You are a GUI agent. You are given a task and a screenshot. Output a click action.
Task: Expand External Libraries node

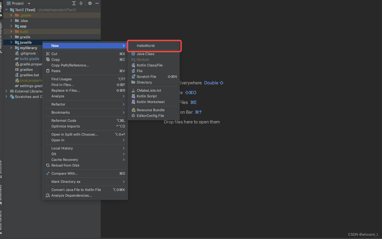coord(7,91)
